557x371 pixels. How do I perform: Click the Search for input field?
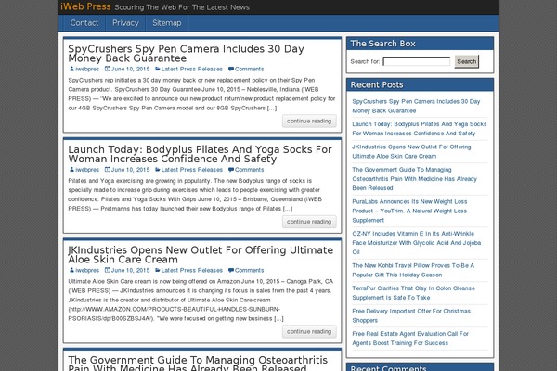pyautogui.click(x=416, y=61)
